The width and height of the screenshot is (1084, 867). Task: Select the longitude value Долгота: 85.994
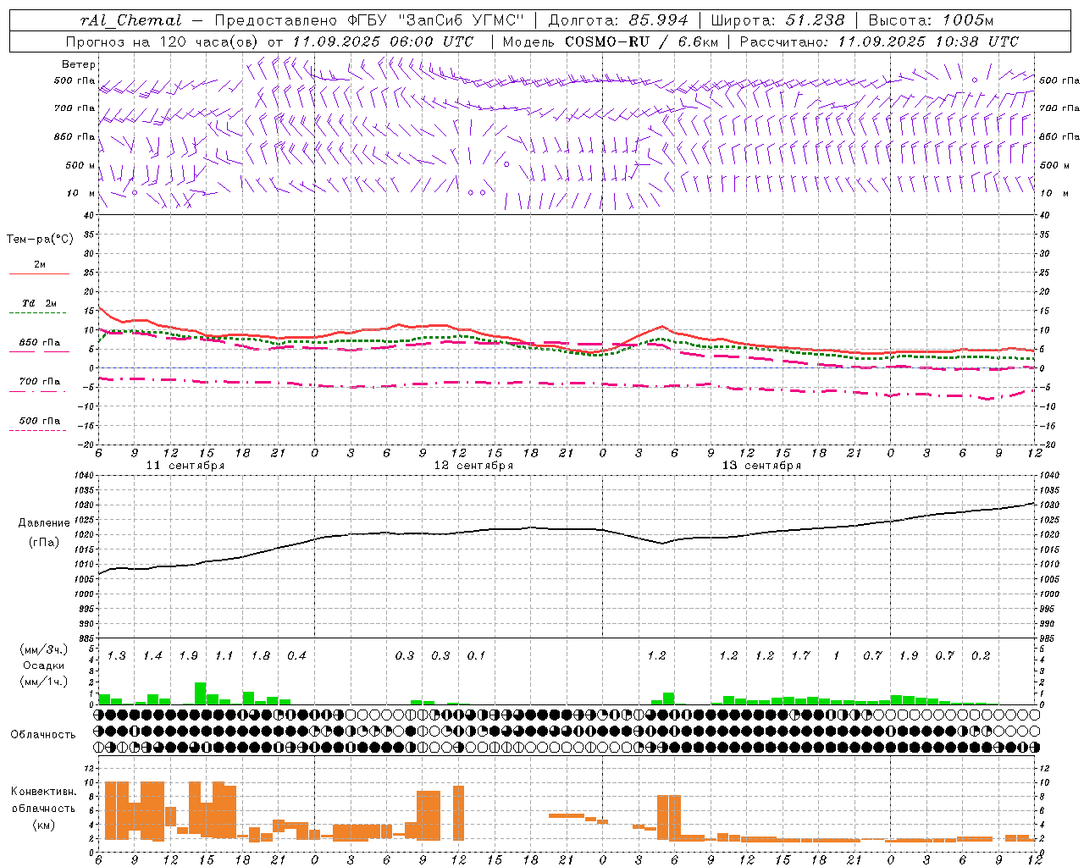coord(620,20)
